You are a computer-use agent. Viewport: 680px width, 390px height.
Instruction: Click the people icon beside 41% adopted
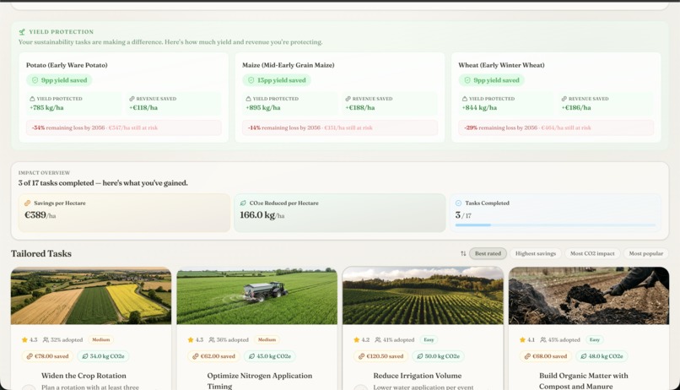point(378,339)
